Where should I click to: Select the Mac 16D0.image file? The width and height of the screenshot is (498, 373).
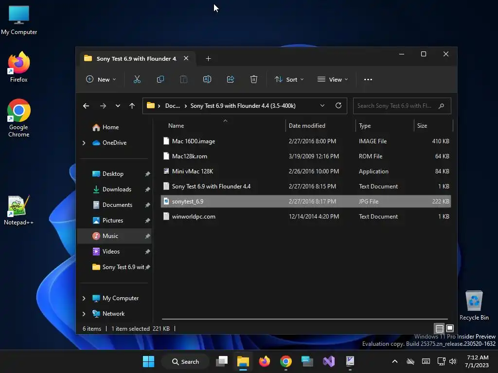click(306, 141)
